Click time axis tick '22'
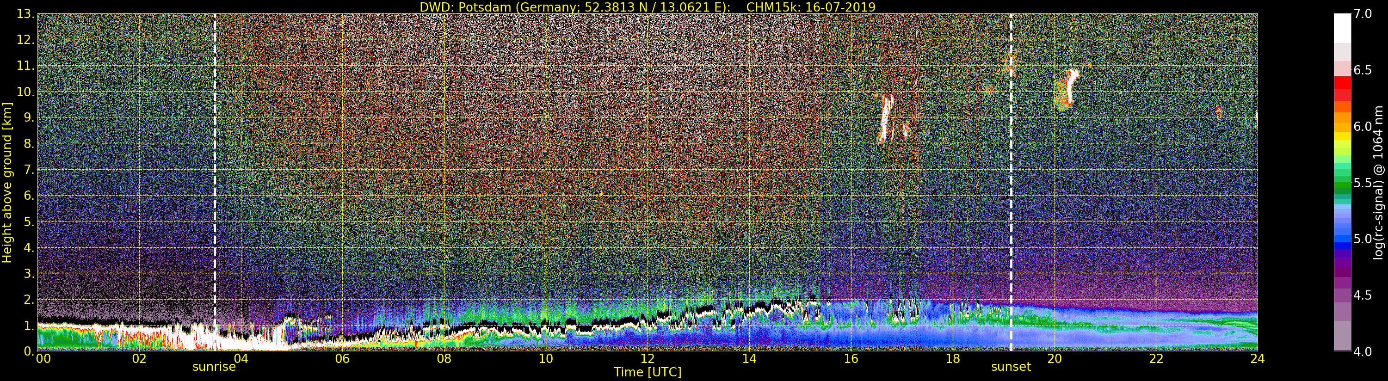The width and height of the screenshot is (1388, 381). point(1156,359)
